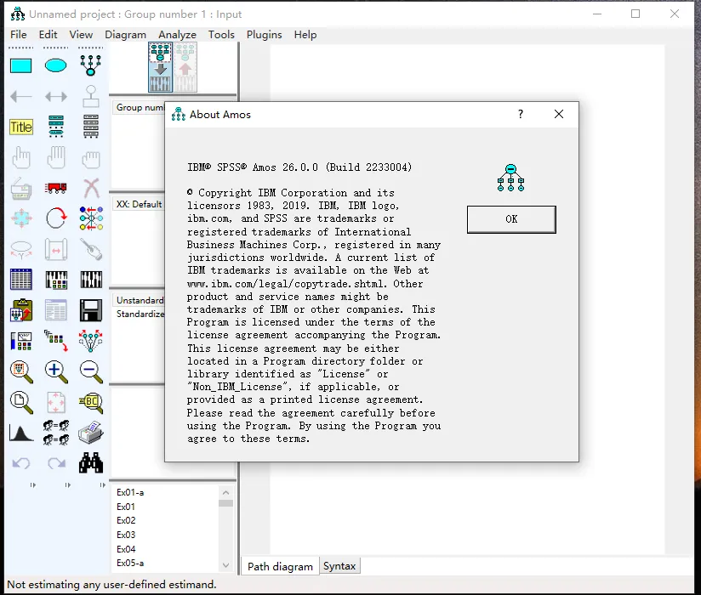Image resolution: width=701 pixels, height=595 pixels.
Task: Select the preserve symmetries tool
Action: (x=91, y=341)
